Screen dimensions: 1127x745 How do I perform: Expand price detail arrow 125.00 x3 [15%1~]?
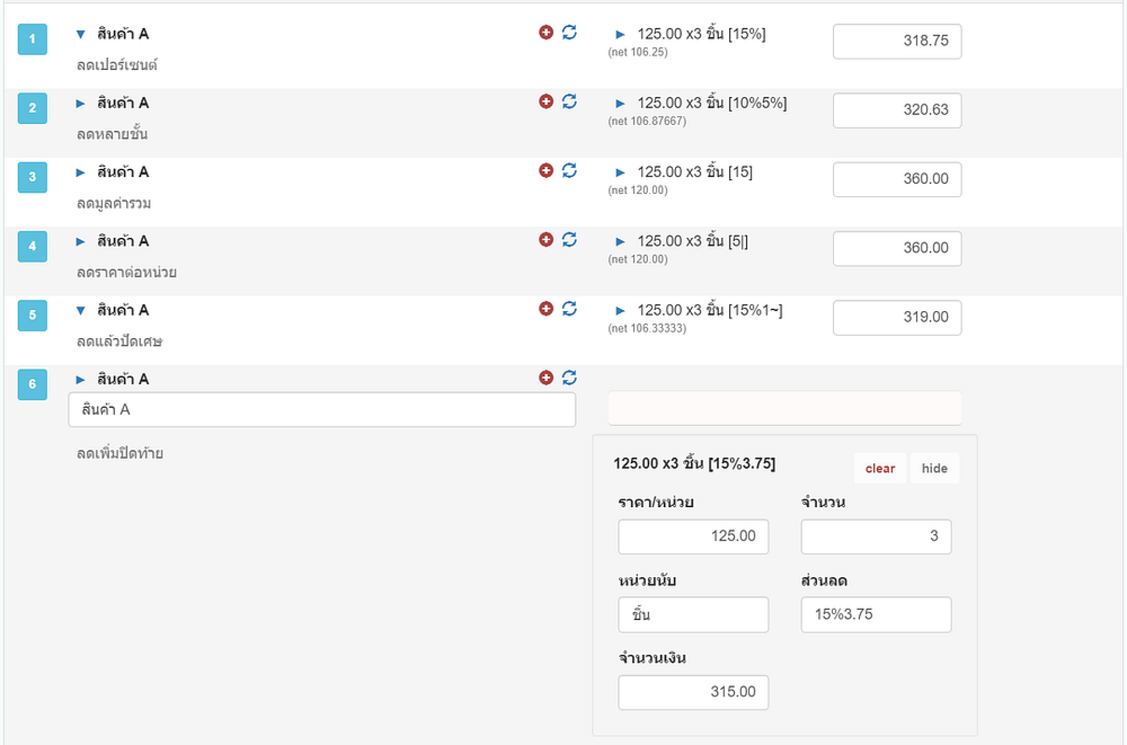pos(620,311)
